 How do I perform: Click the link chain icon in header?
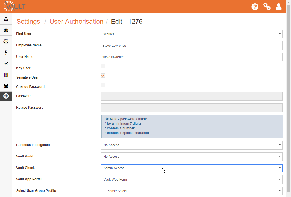pos(267,7)
